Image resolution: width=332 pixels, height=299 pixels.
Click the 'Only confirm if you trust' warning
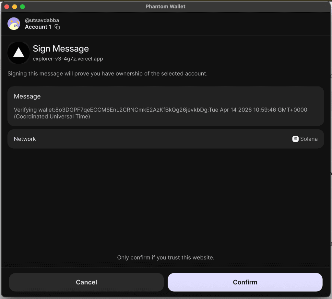tap(166, 258)
